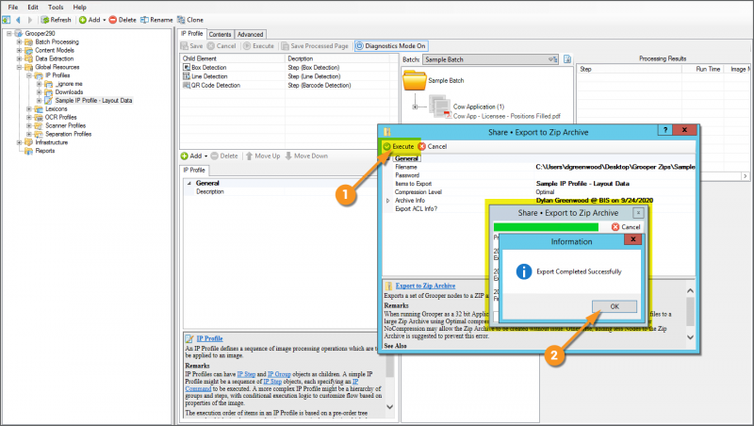Viewport: 754px width, 426px height.
Task: Open the Tools menu
Action: pyautogui.click(x=56, y=8)
